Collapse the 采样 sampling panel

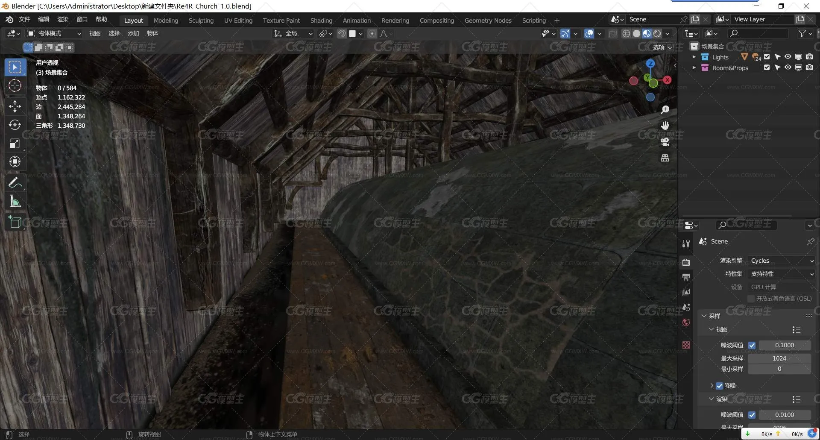coord(704,316)
